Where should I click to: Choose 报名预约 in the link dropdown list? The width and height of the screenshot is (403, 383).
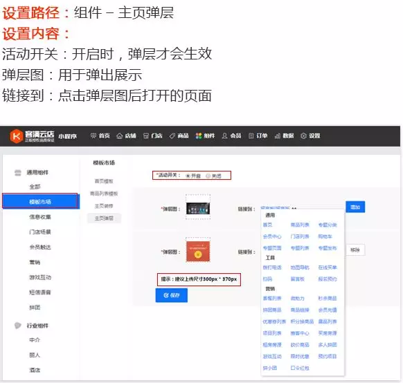point(328,279)
